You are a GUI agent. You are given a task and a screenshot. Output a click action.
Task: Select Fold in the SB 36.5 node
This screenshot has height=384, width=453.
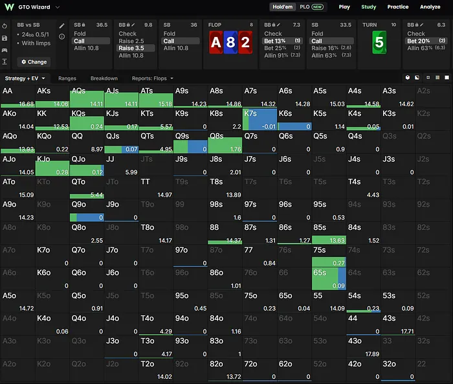point(91,34)
